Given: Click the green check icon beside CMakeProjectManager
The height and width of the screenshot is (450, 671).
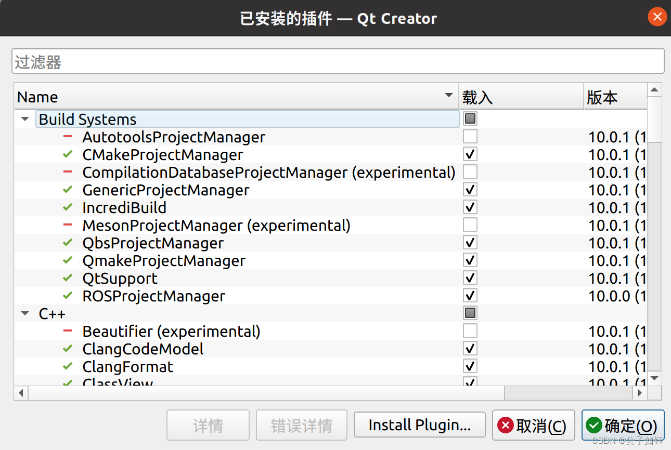Looking at the screenshot, I should click(x=67, y=154).
